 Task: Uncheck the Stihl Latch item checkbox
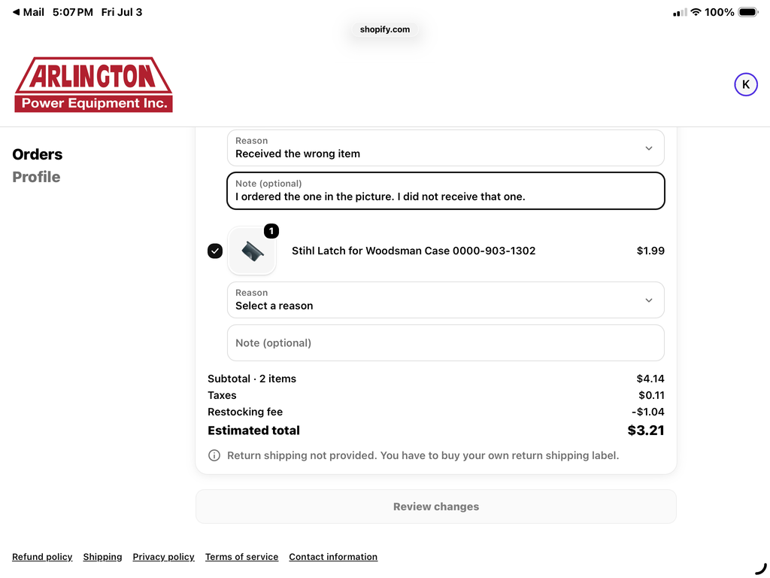[215, 251]
